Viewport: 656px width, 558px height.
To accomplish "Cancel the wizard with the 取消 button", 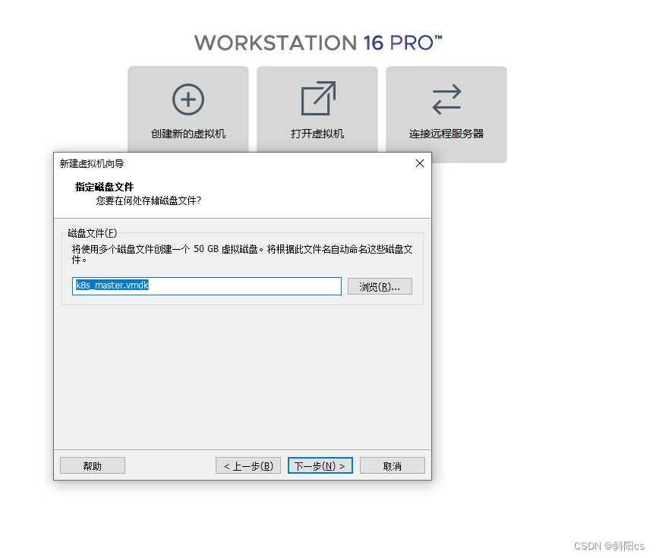I will pyautogui.click(x=392, y=465).
